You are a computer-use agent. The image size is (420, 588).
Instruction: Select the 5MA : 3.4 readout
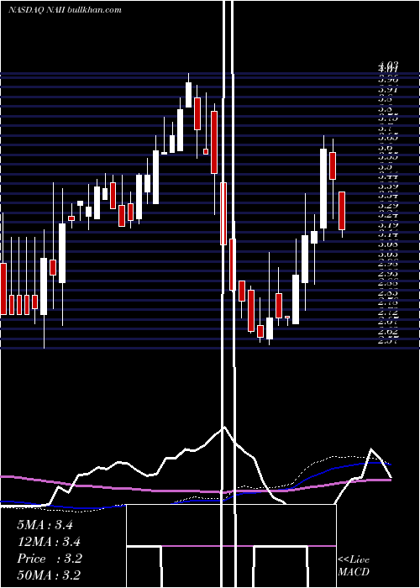pos(45,525)
